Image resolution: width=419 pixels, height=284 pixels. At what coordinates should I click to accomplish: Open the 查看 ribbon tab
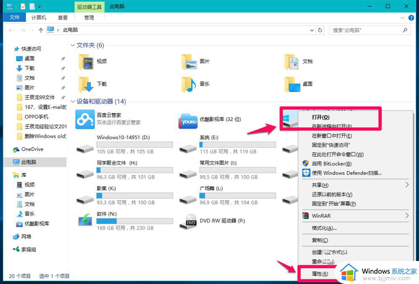[63, 18]
